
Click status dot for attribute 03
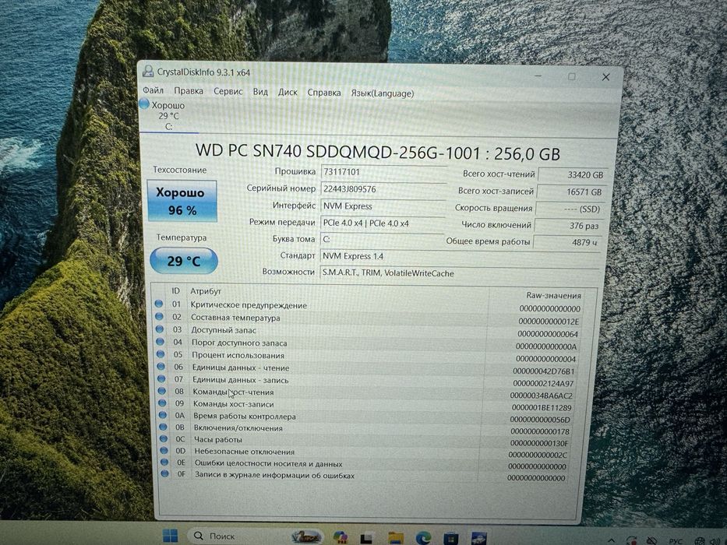[x=160, y=329]
